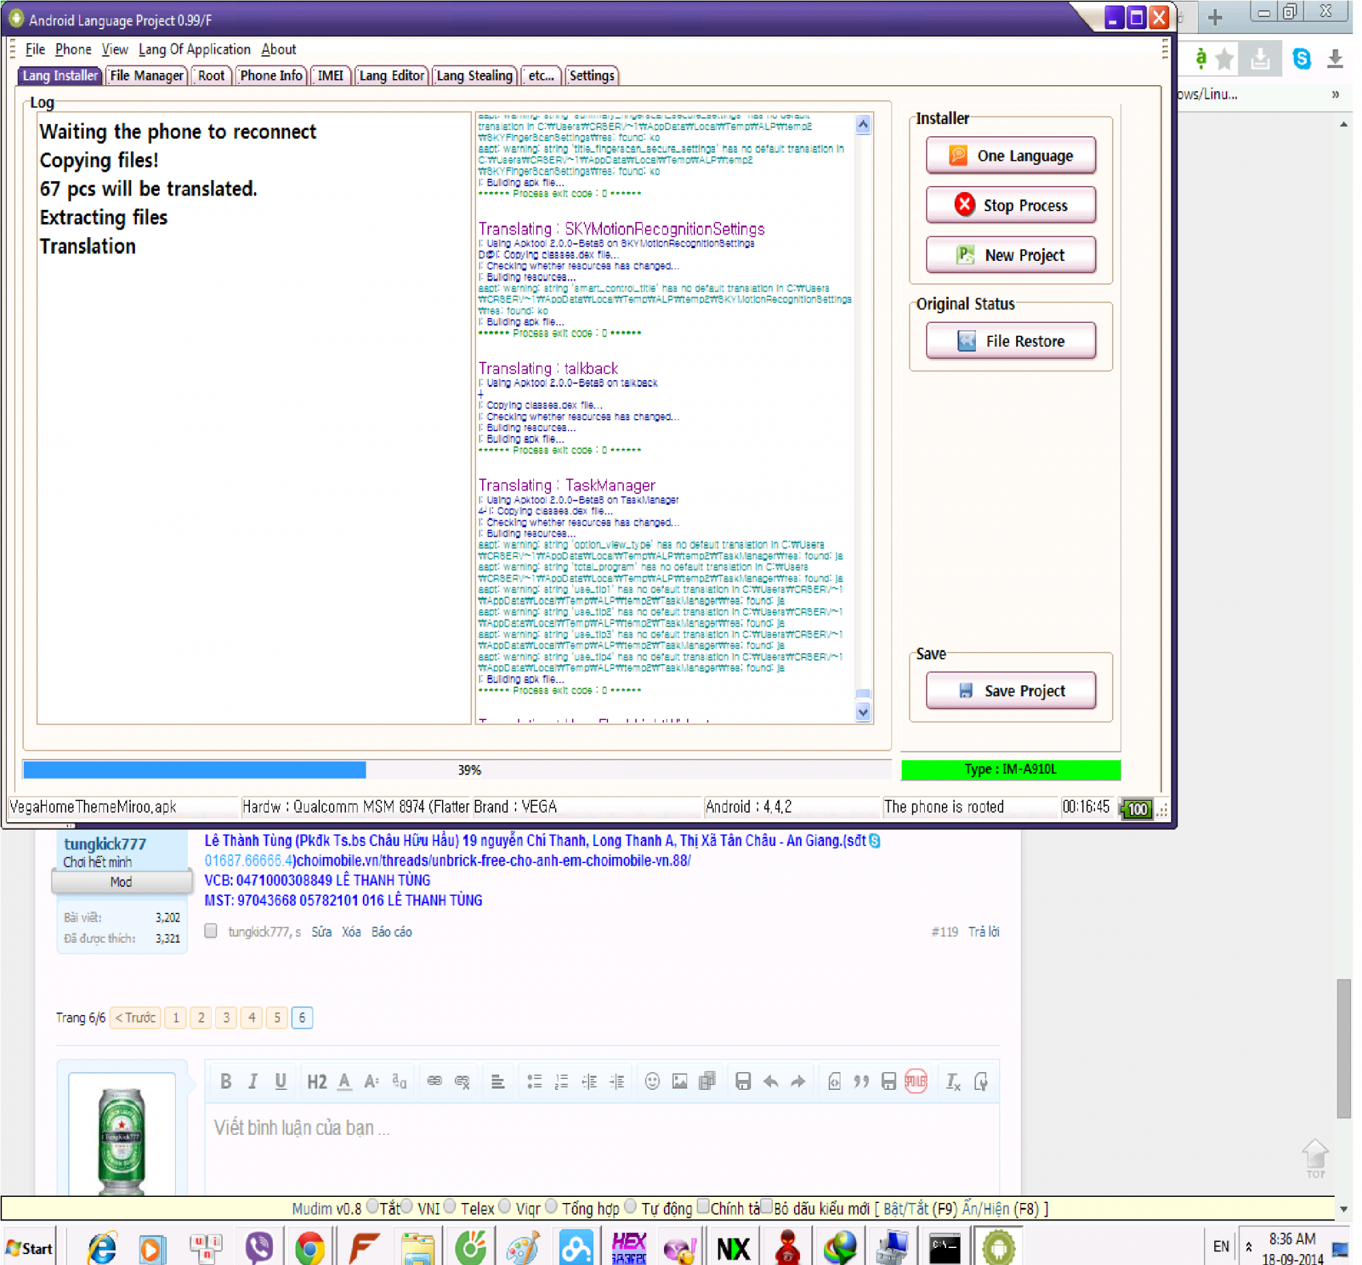The image size is (1362, 1265).
Task: Toggle Bỏ dấu kiểu mới checkbox
Action: 767,1206
